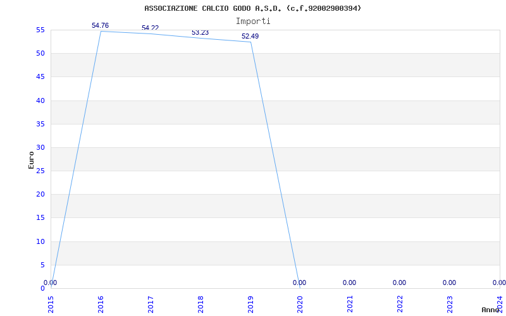
Task: Click the 35 tick on the Euro axis
Action: coord(40,124)
